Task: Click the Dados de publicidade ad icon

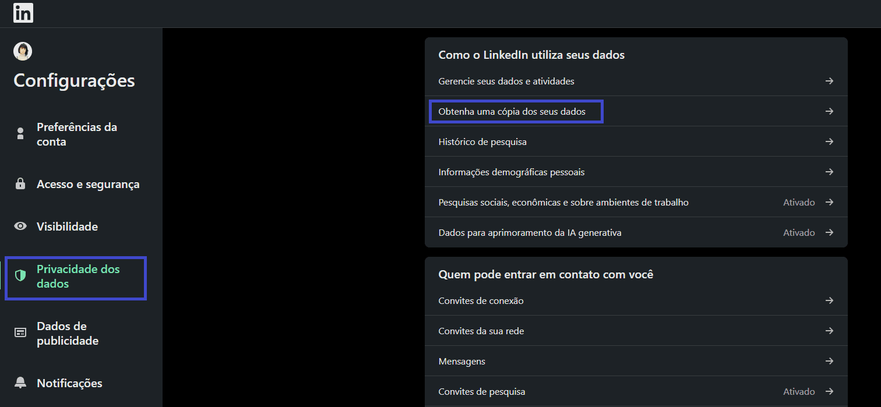Action: [x=20, y=332]
